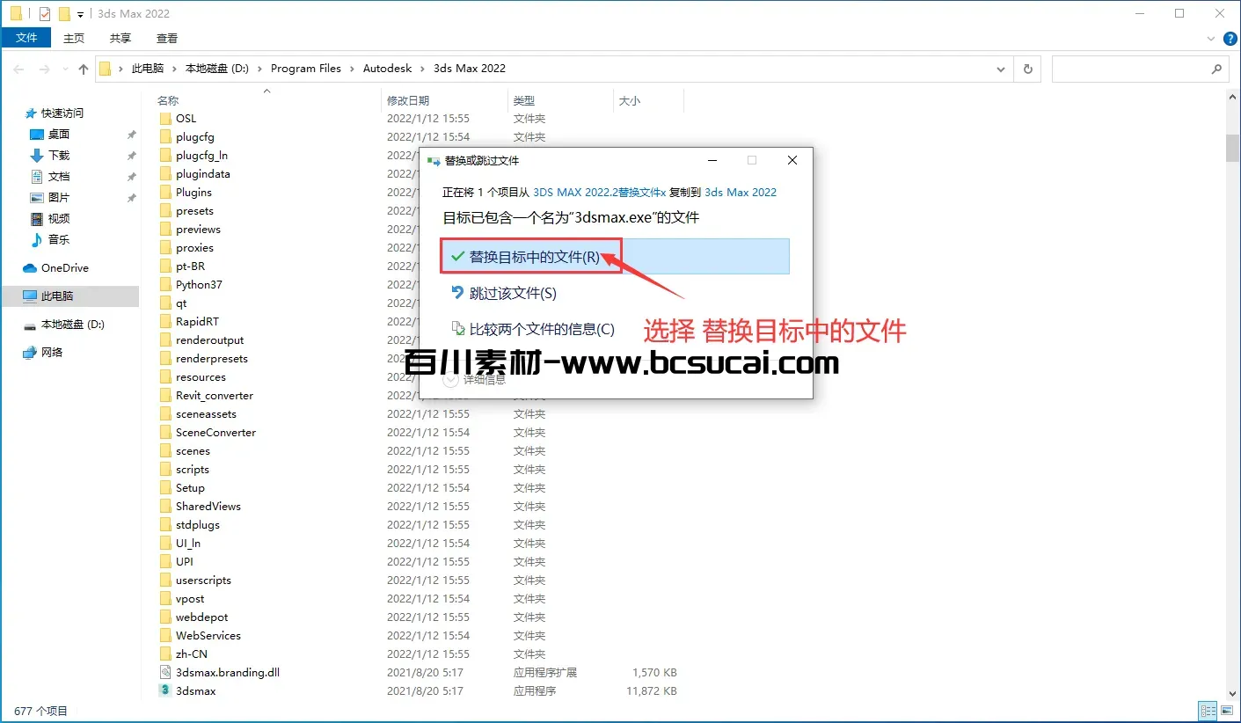Image resolution: width=1241 pixels, height=723 pixels.
Task: Switch to large icons view in status bar
Action: 1227,711
